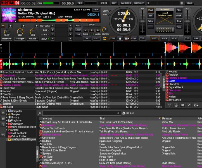Click the return arrow icon in browser sidebar
202x168 pixels.
tap(3, 135)
